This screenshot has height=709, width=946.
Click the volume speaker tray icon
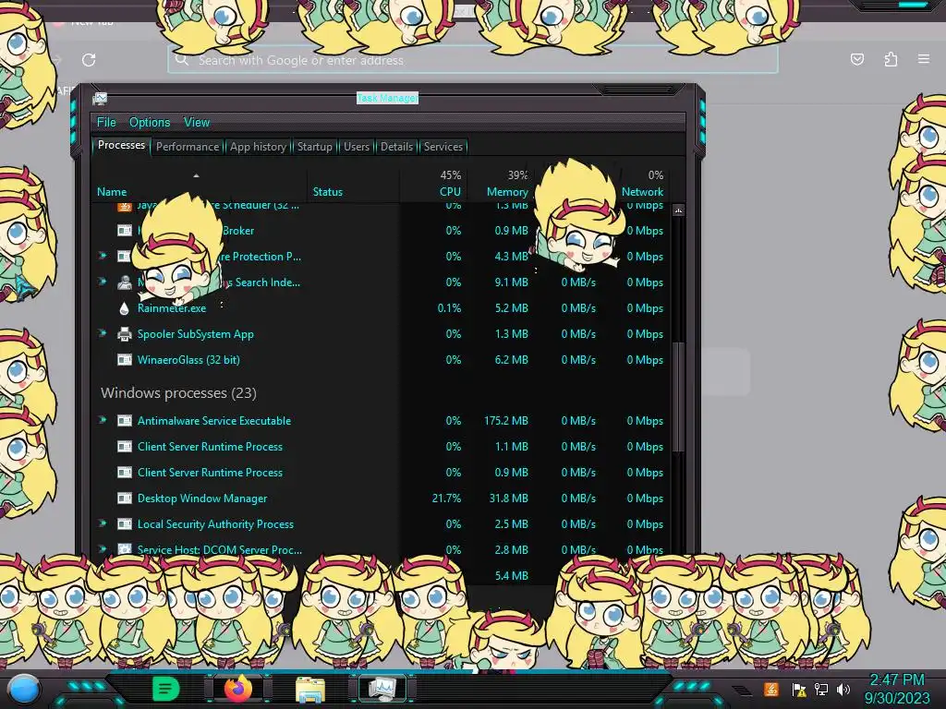[843, 689]
